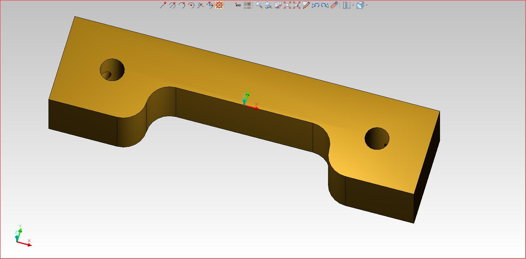This screenshot has height=259, width=526.
Task: Open the XYZ coordinate entry icon
Action: point(238,5)
